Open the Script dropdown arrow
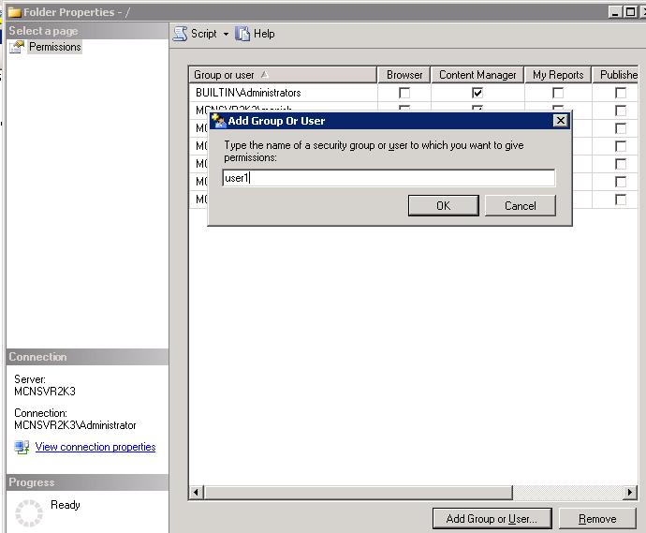Image resolution: width=646 pixels, height=533 pixels. point(226,35)
